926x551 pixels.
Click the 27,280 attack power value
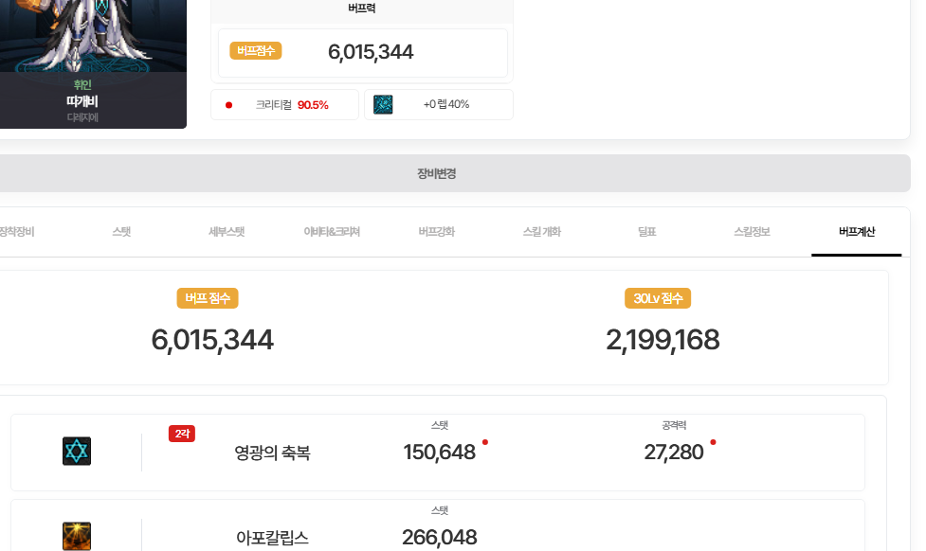pyautogui.click(x=674, y=453)
